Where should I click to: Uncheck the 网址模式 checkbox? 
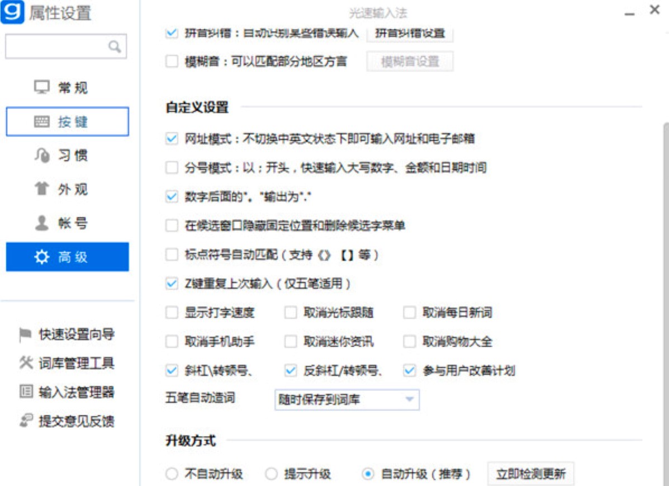(172, 138)
